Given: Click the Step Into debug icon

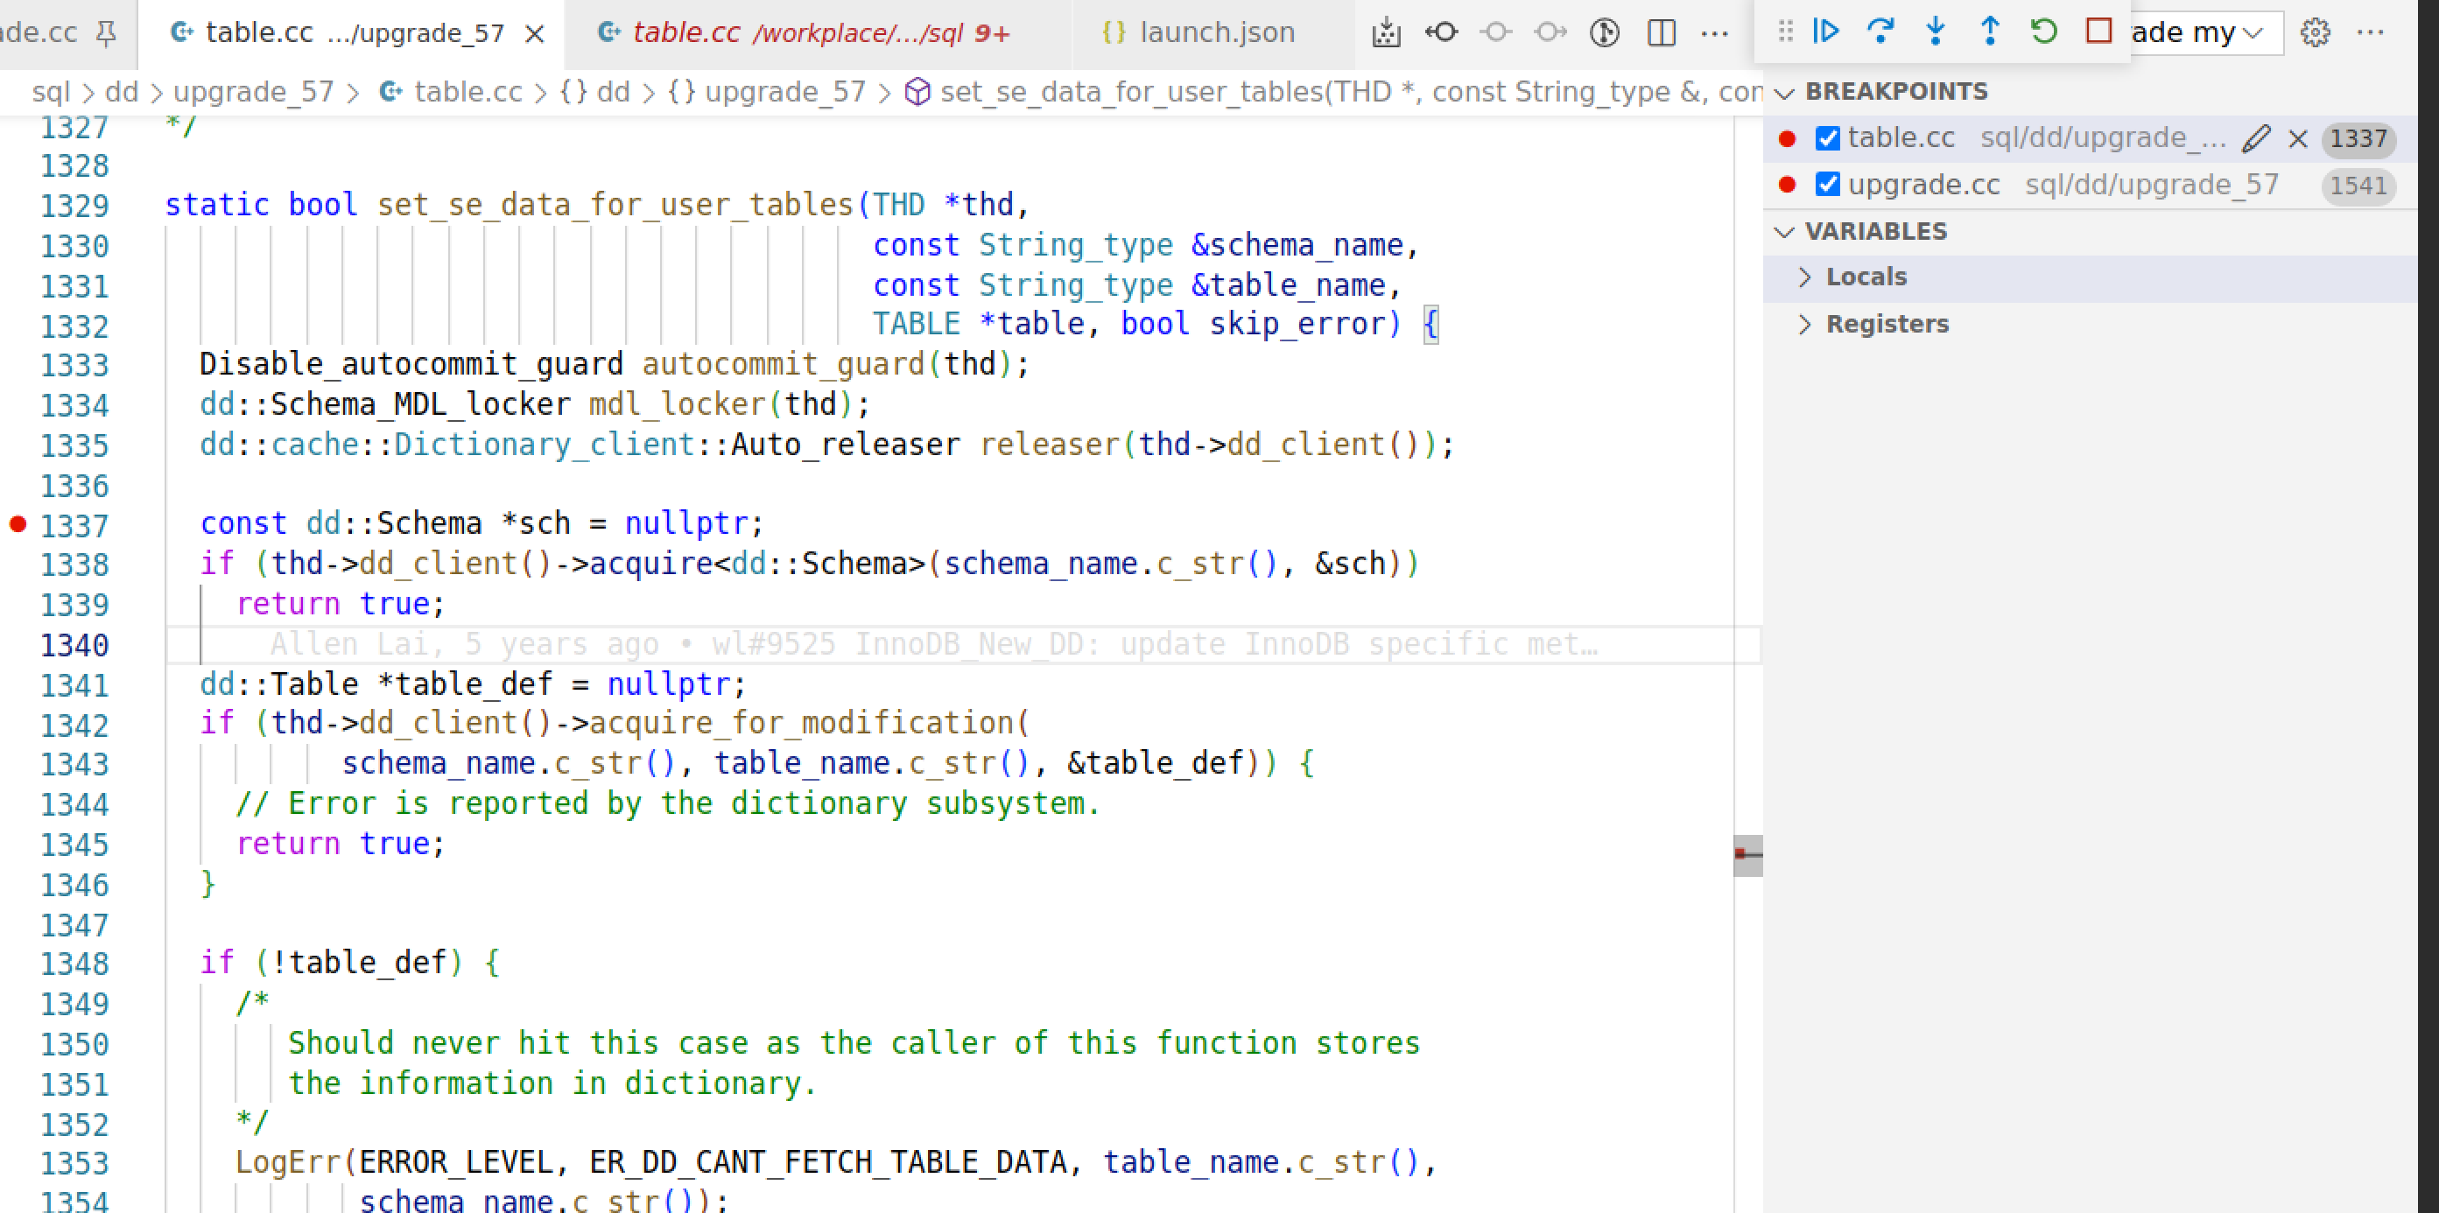Looking at the screenshot, I should (x=1936, y=32).
